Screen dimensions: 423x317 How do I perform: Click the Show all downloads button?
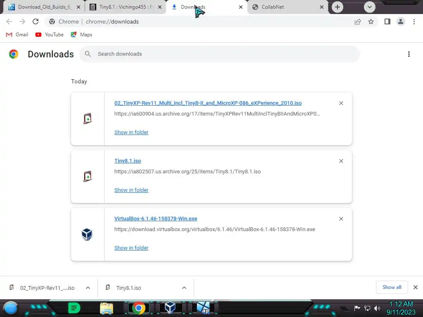coord(392,287)
